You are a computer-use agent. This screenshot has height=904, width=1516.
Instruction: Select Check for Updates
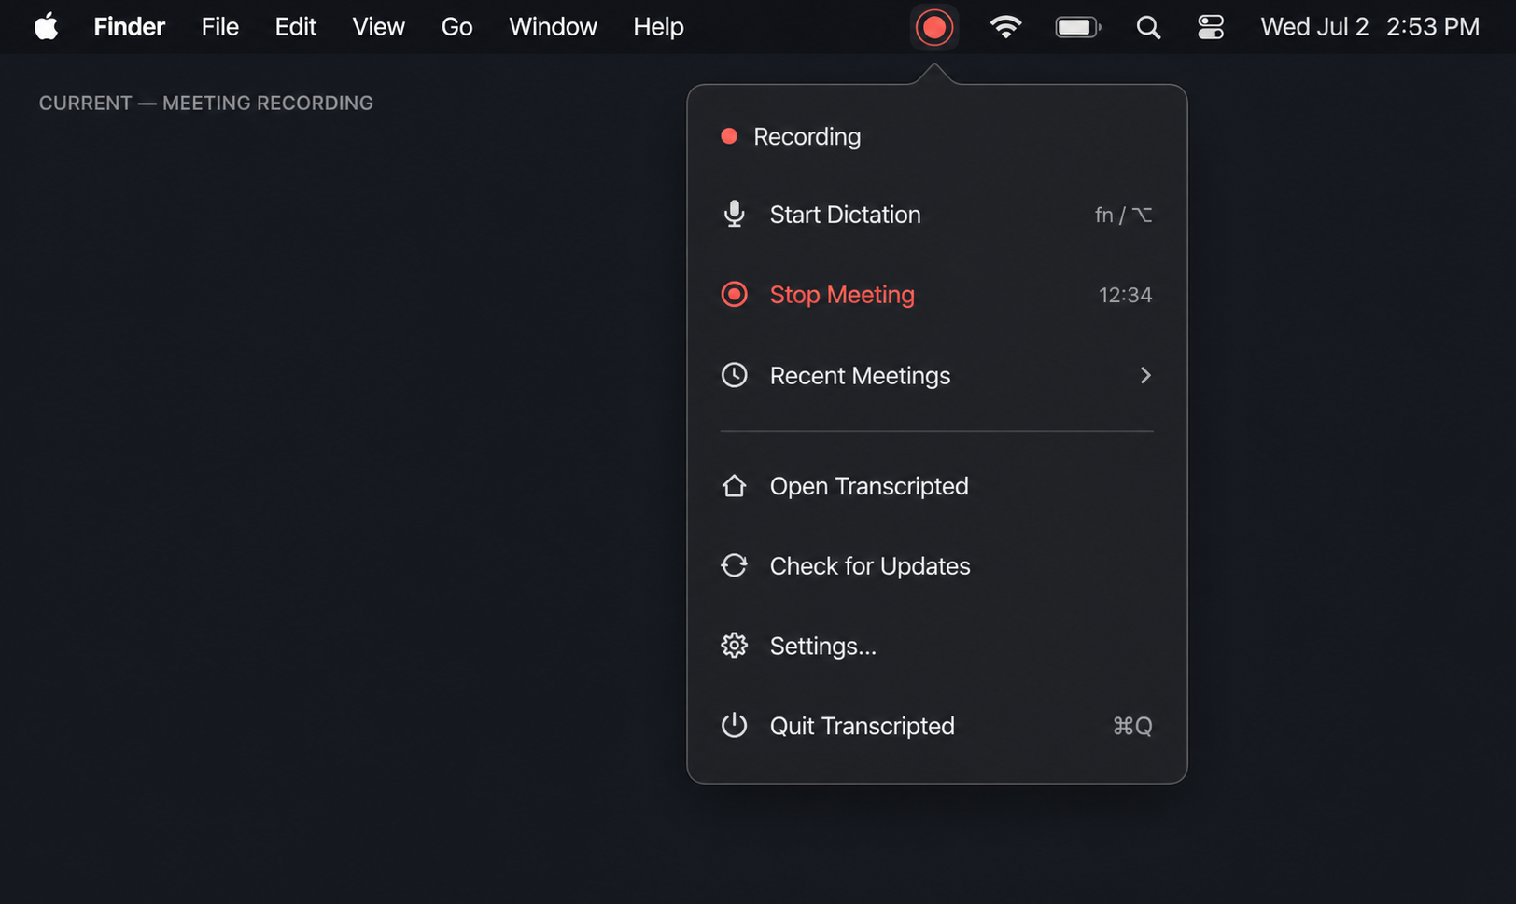tap(937, 566)
